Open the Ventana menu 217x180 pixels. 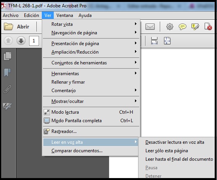(65, 15)
